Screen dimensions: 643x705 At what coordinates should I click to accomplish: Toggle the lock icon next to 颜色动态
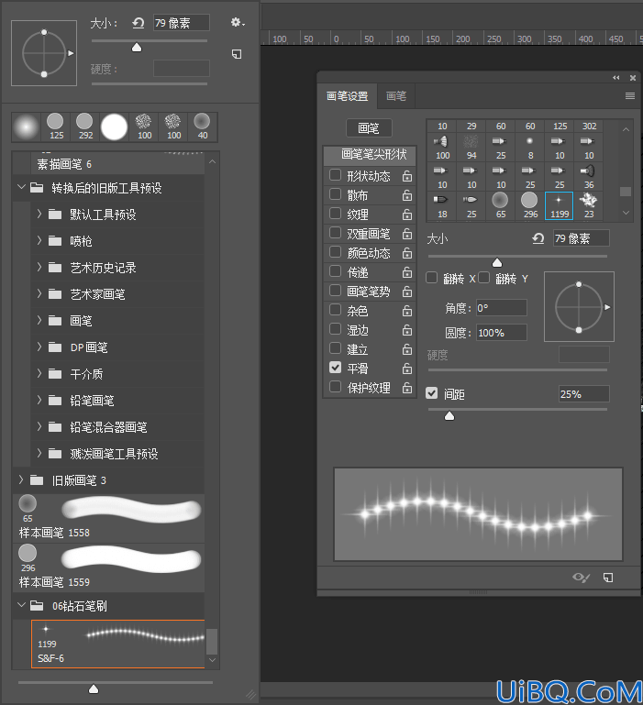coord(406,253)
